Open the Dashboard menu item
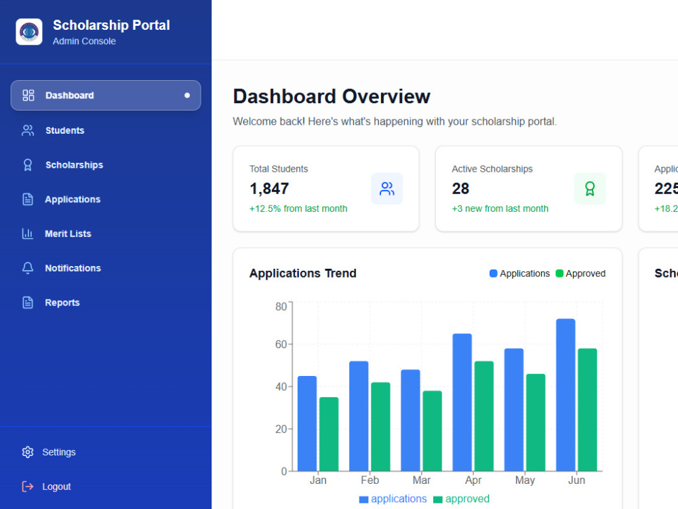Image resolution: width=678 pixels, height=509 pixels. (106, 95)
